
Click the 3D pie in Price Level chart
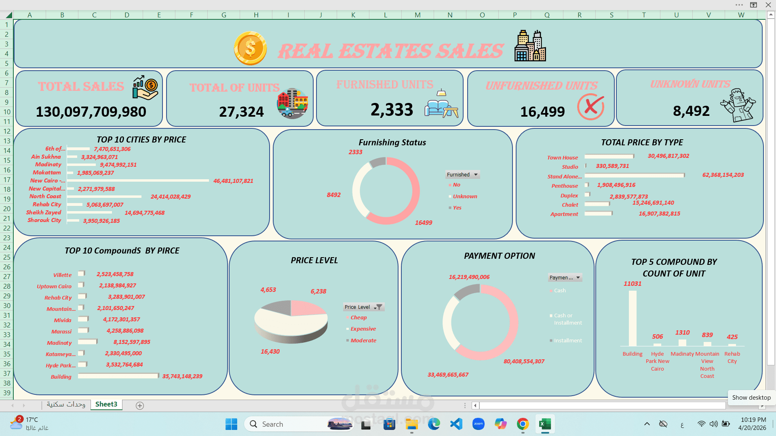(x=291, y=321)
